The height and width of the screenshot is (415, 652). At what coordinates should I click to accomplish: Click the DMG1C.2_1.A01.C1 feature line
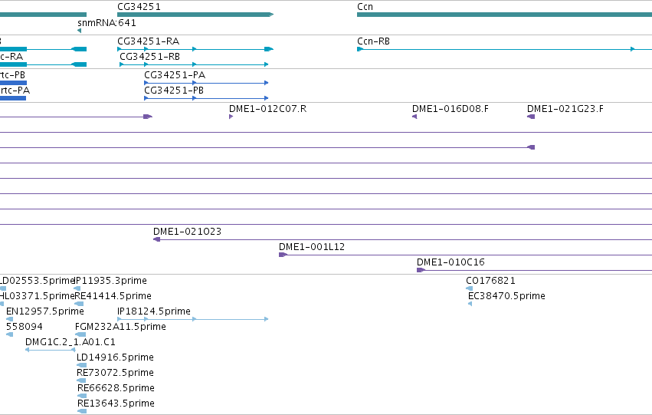click(51, 350)
